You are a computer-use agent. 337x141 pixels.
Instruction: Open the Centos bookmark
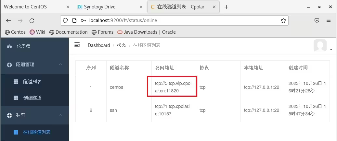click(x=15, y=32)
